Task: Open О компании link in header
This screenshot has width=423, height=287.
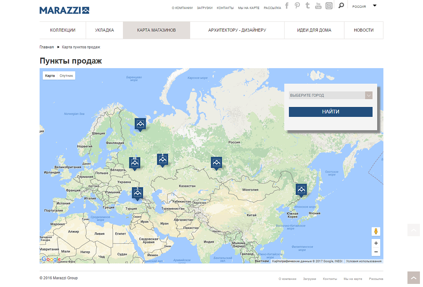Action: 182,8
